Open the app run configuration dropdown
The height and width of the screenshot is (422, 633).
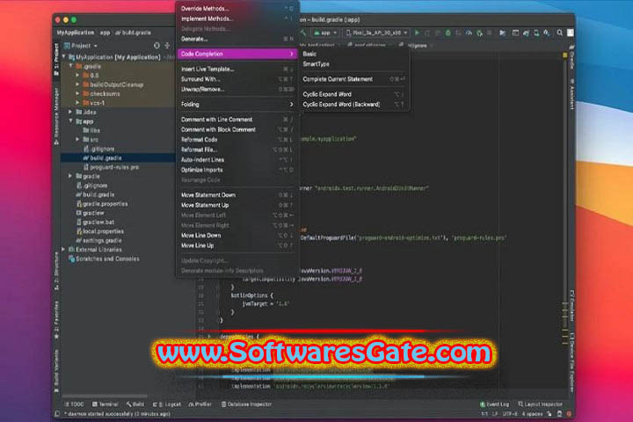[x=325, y=33]
